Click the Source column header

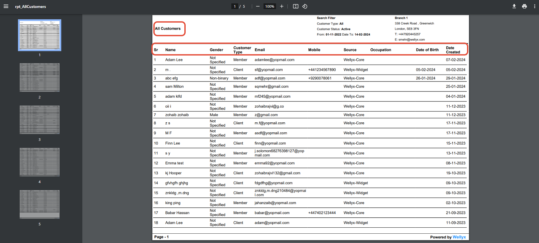tap(350, 50)
